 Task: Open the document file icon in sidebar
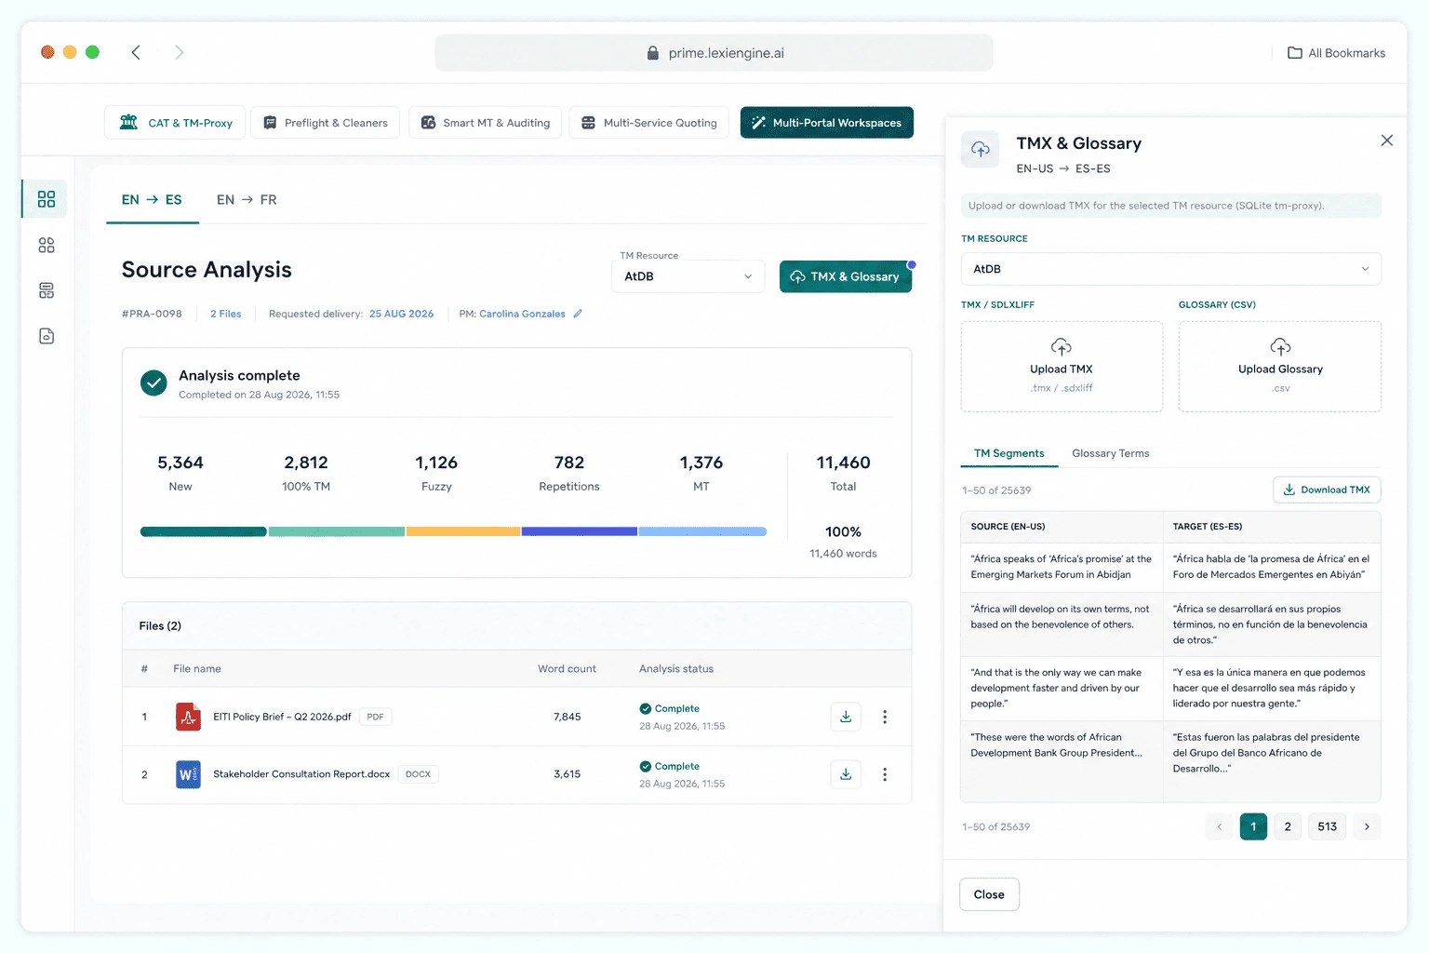(46, 336)
